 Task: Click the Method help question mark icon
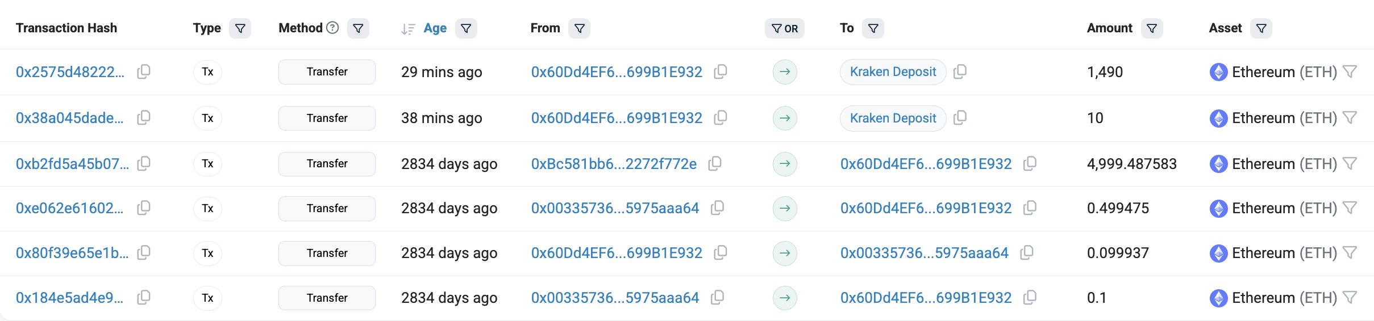pos(333,28)
